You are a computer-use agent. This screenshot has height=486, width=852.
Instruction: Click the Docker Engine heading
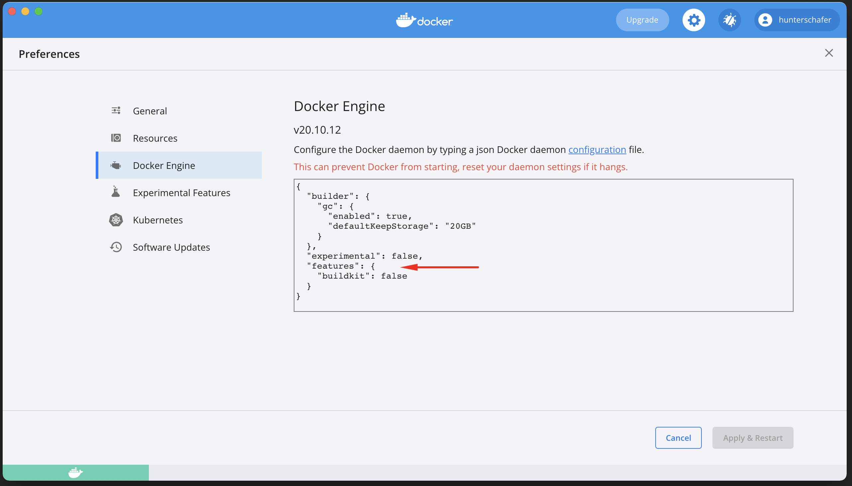[x=339, y=106]
